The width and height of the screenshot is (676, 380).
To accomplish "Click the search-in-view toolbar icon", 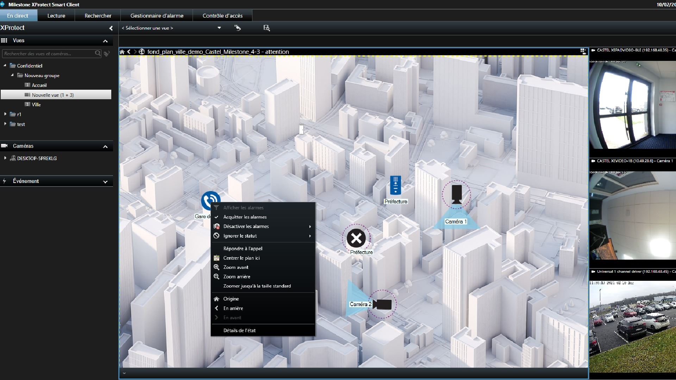I will point(267,28).
